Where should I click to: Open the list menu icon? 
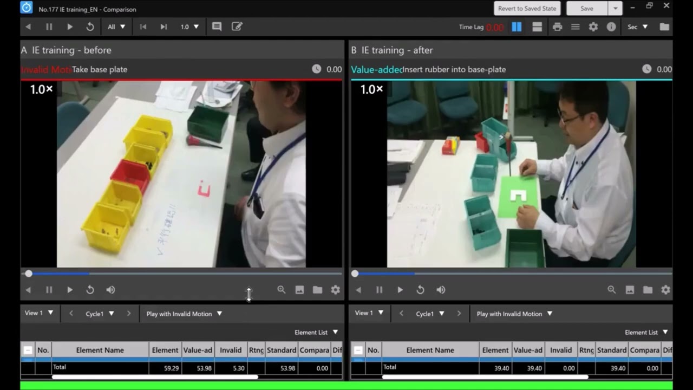click(x=575, y=27)
